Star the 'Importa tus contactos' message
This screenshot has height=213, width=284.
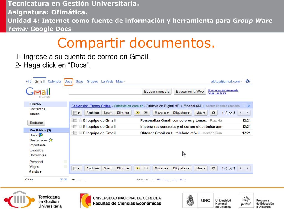point(80,126)
